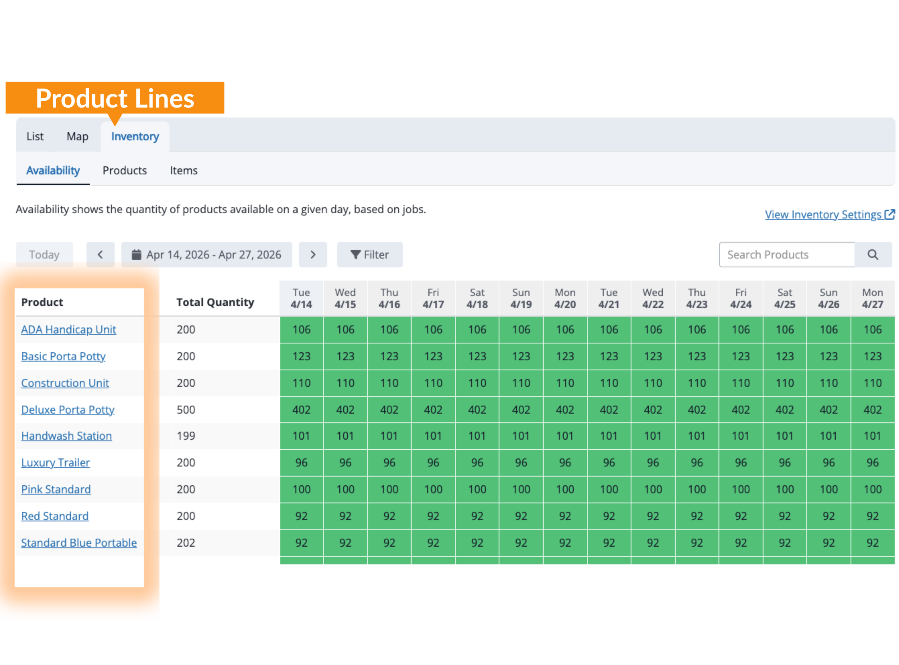
Task: Open Luxury Trailer product link
Action: click(x=55, y=463)
